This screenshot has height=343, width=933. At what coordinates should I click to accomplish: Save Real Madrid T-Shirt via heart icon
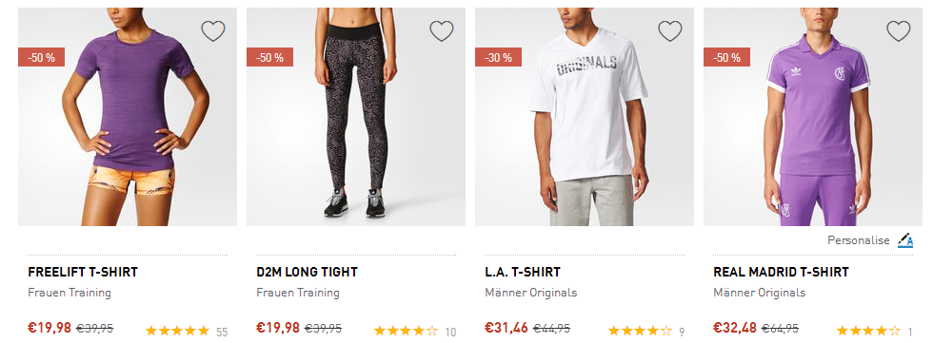pyautogui.click(x=899, y=30)
